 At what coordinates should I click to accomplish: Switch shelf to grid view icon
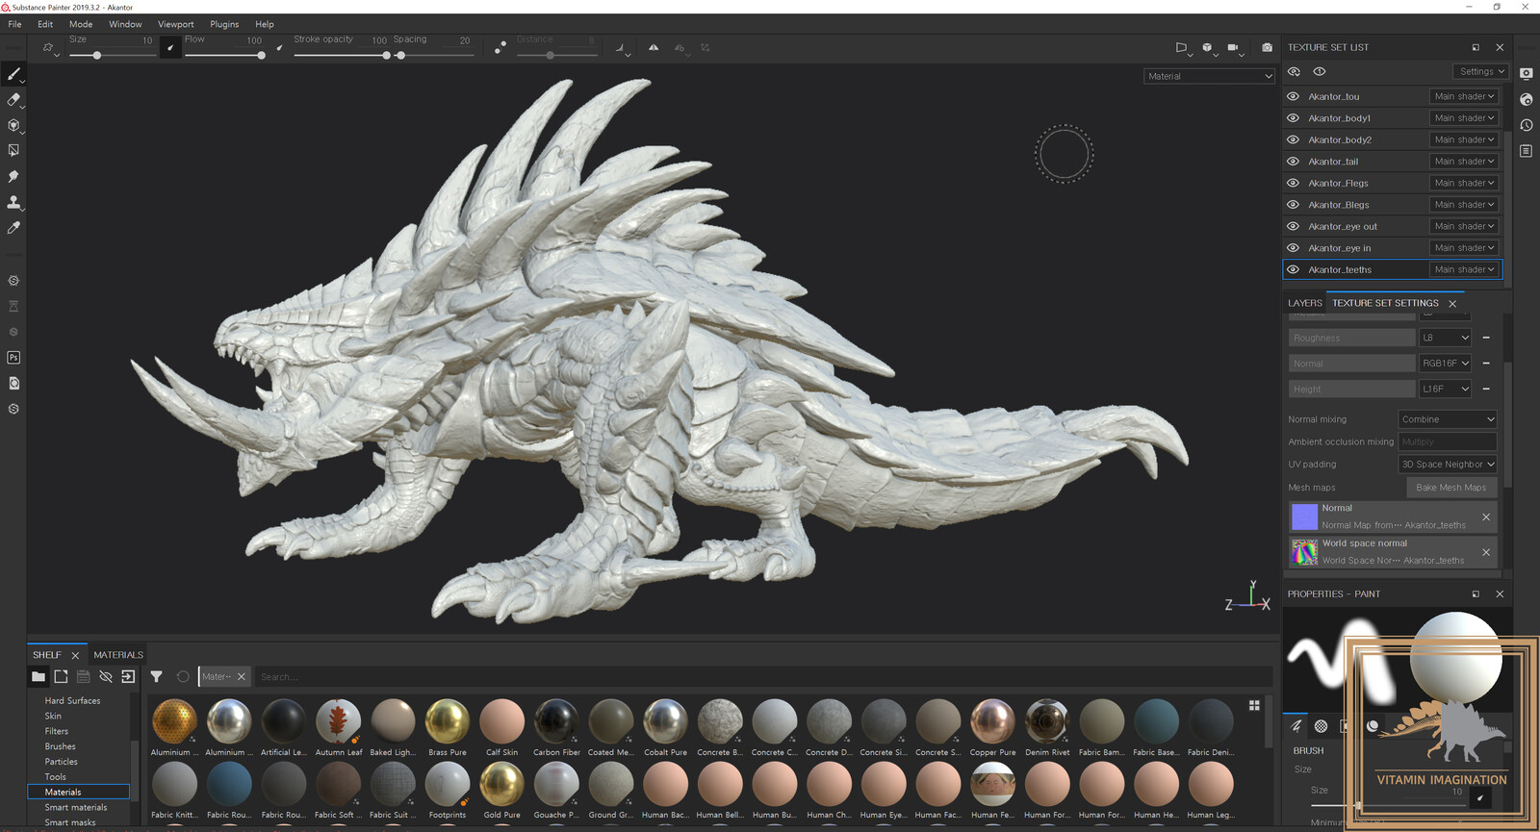pos(1254,705)
